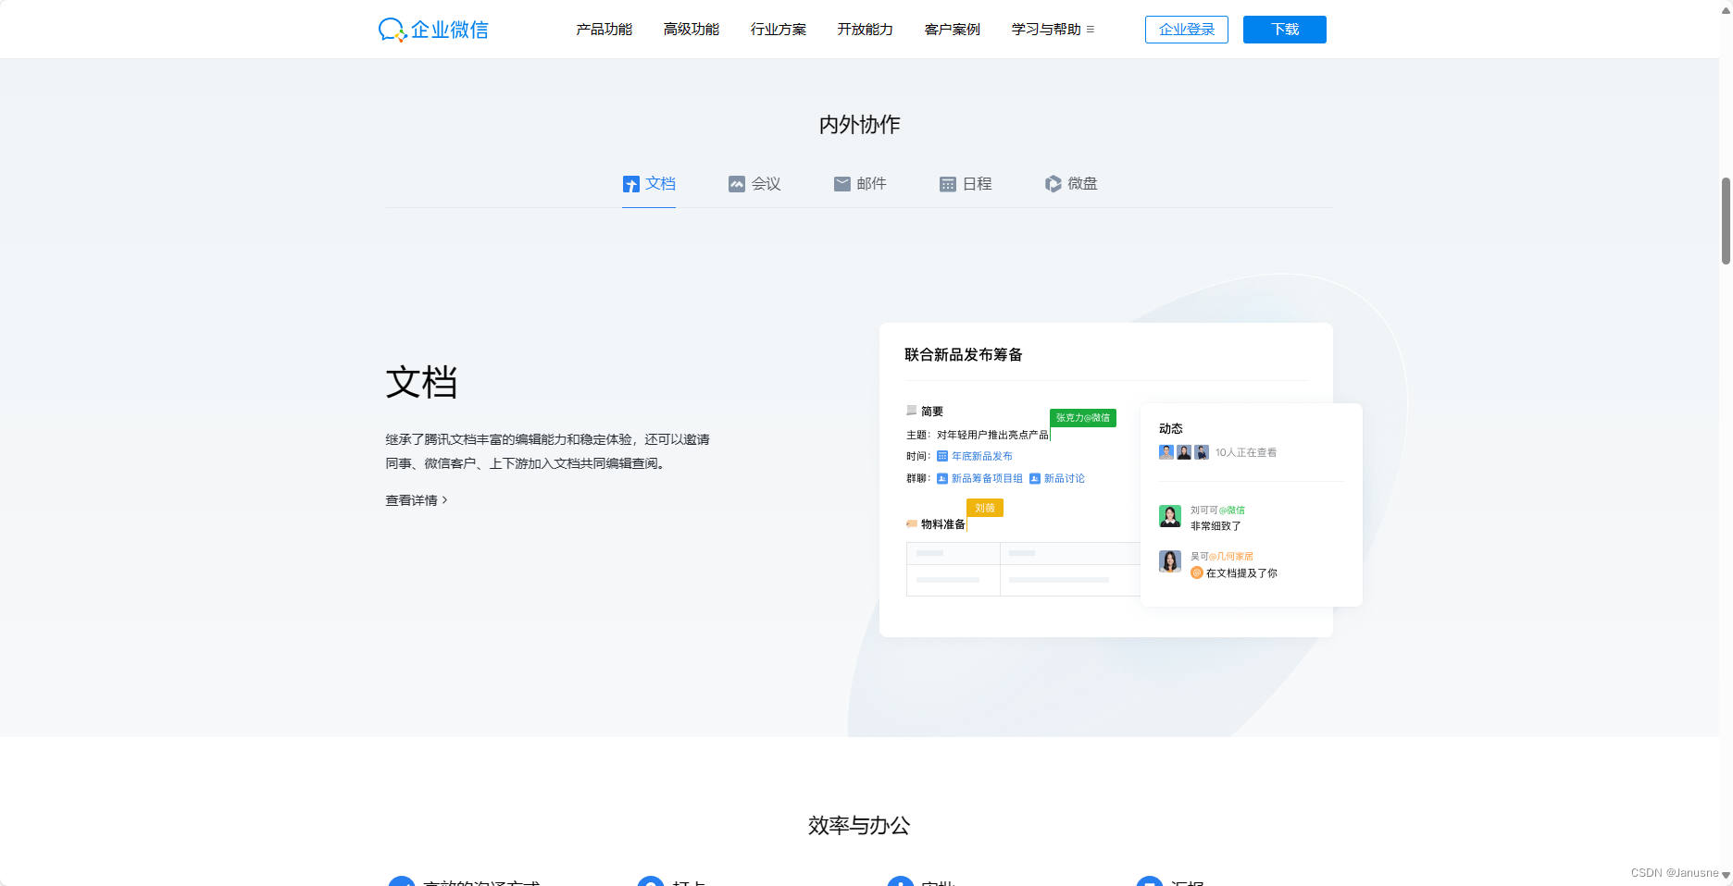The height and width of the screenshot is (886, 1733).
Task: Click the 物料准备 section icon
Action: point(912,523)
